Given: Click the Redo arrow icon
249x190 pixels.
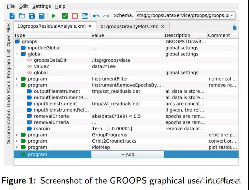Looking at the screenshot, I should point(106,16).
